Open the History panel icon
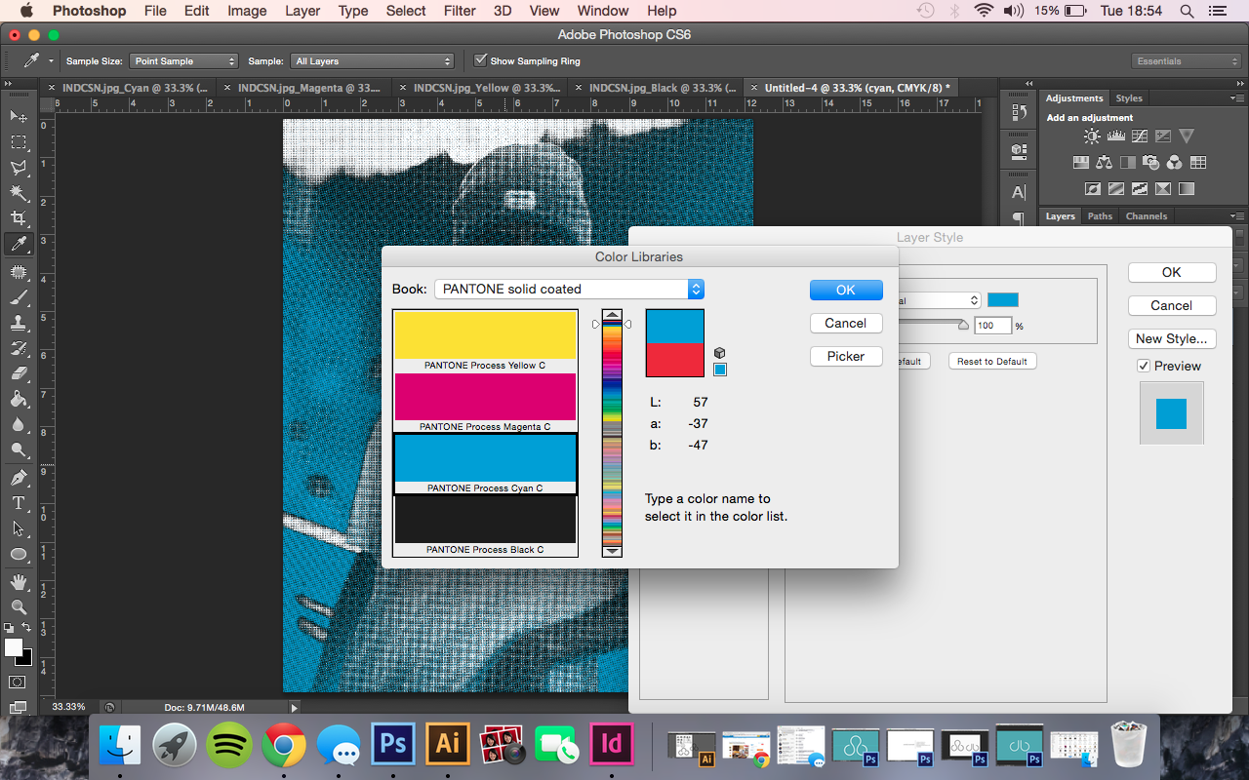Image resolution: width=1249 pixels, height=780 pixels. (x=1019, y=113)
